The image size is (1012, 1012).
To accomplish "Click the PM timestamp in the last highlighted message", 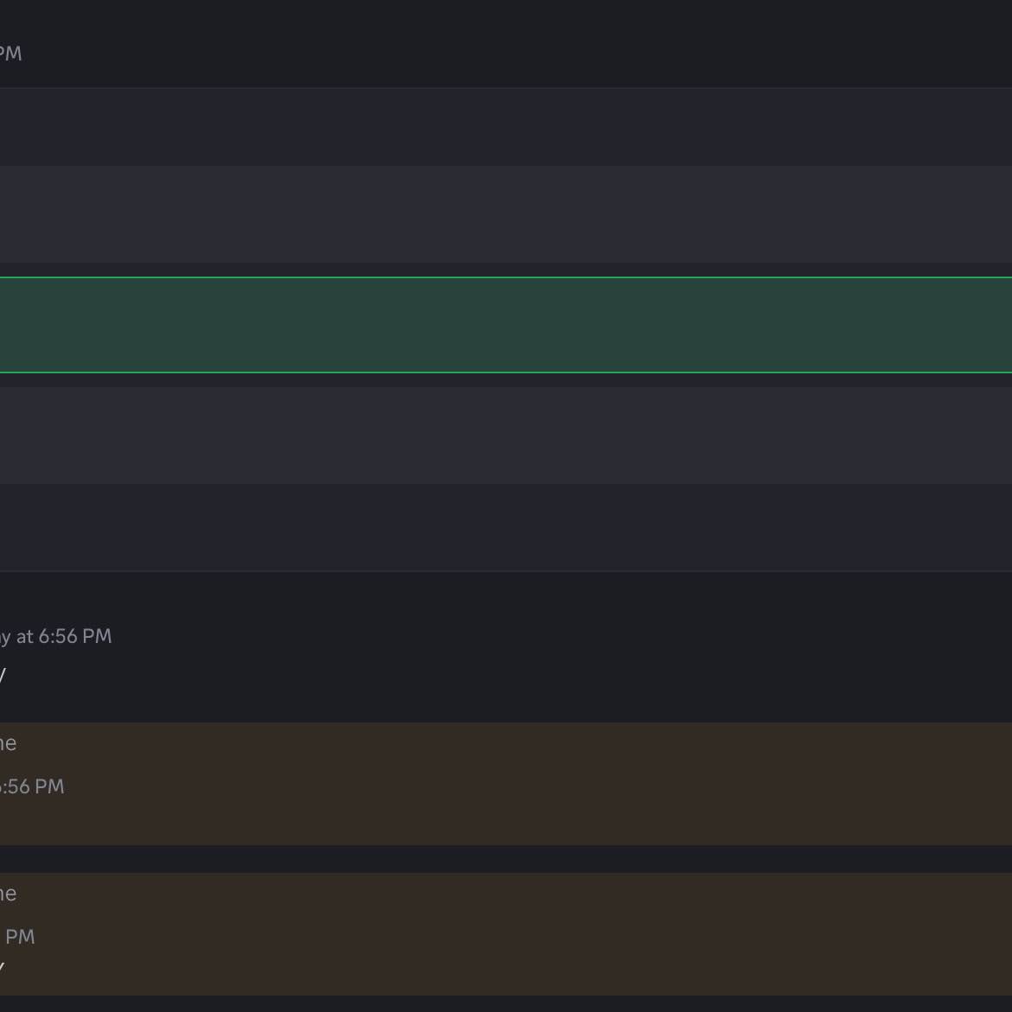I will [x=19, y=937].
